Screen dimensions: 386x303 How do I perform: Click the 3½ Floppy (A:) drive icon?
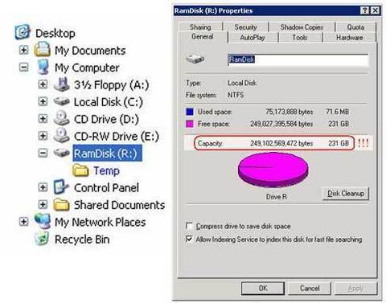click(62, 84)
